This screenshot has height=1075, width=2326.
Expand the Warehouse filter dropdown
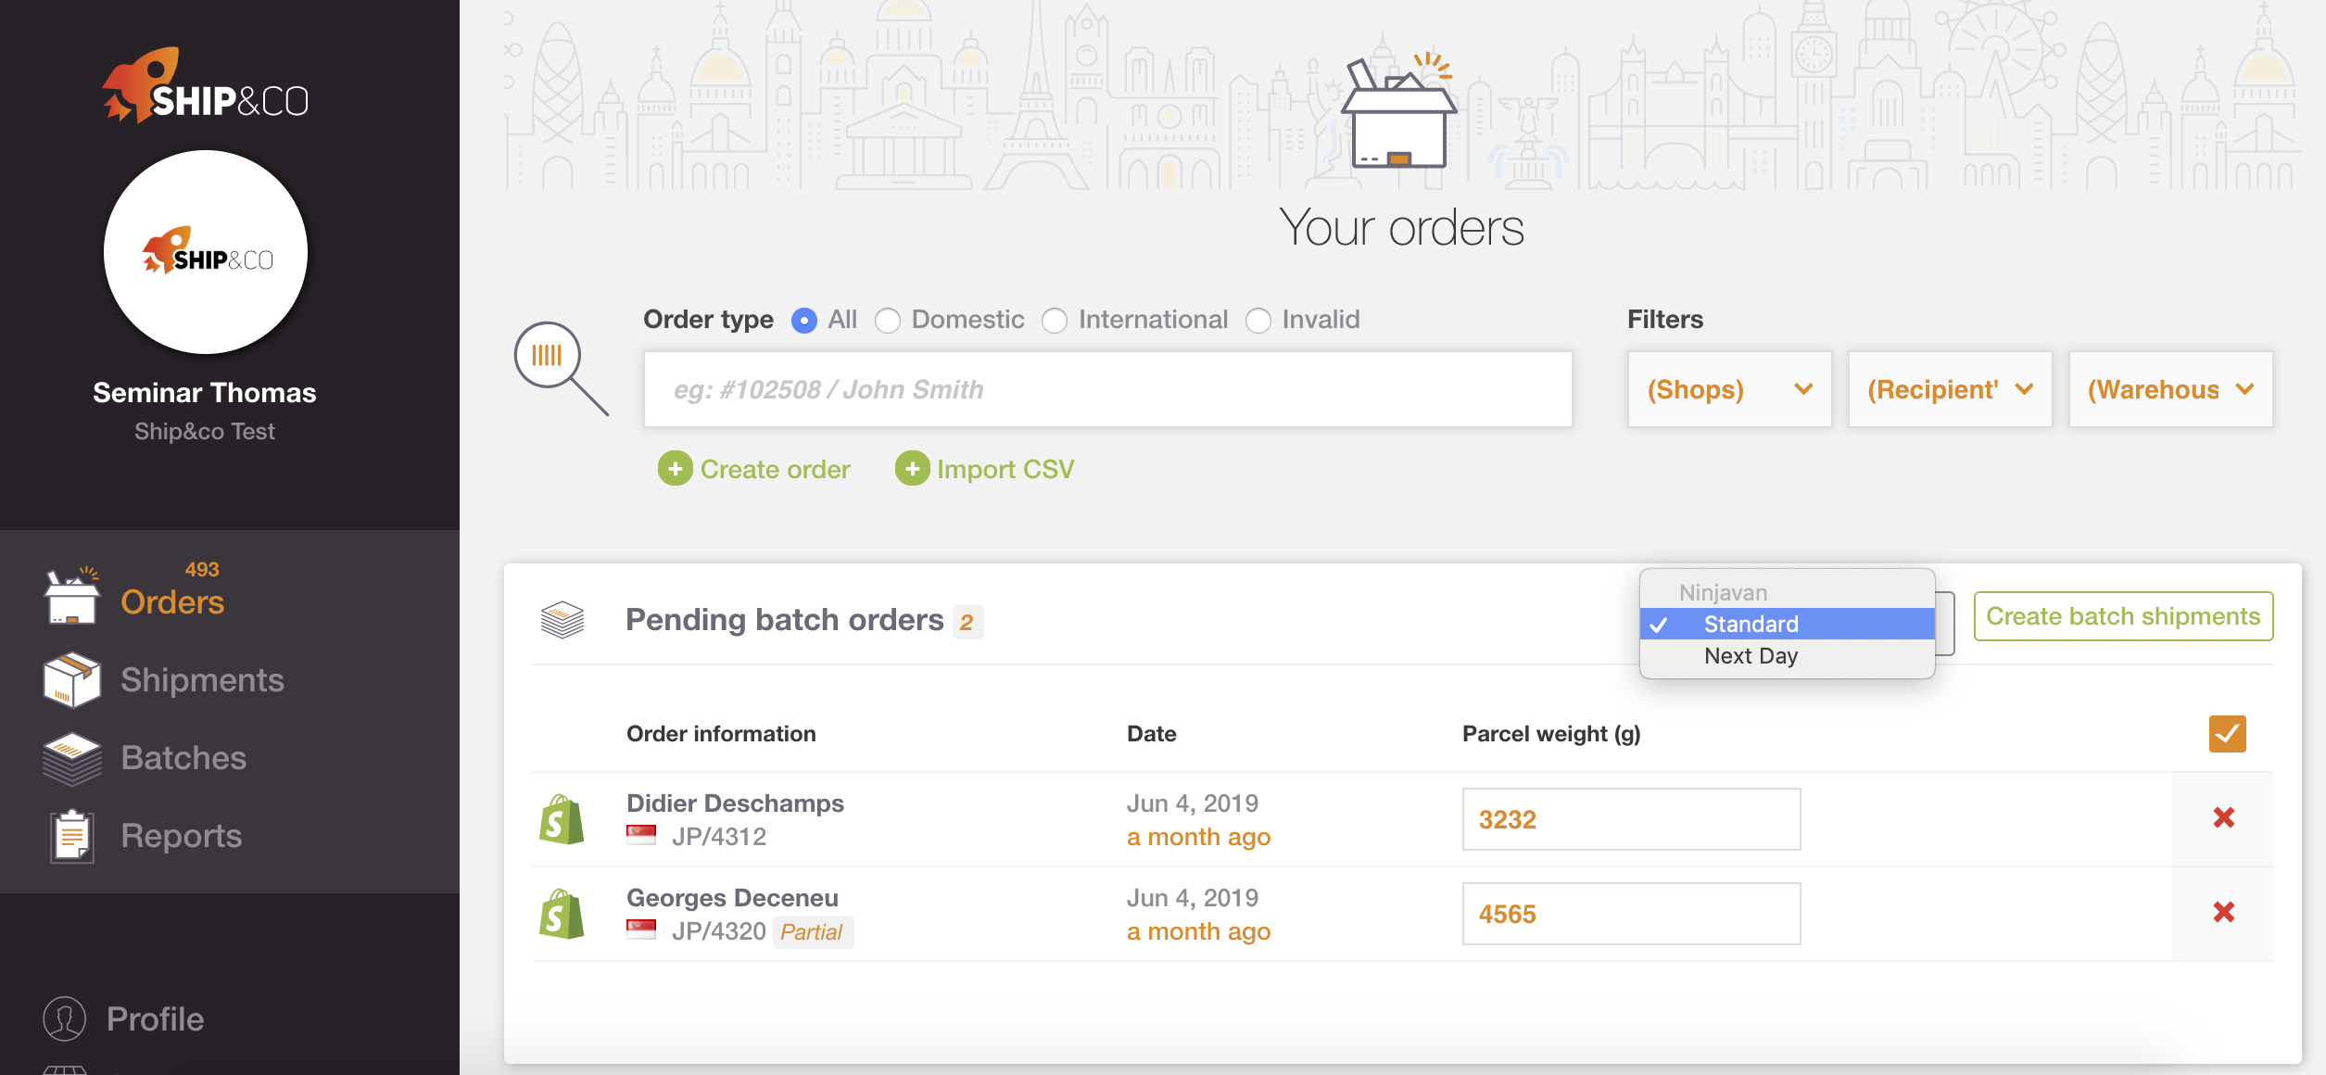coord(2170,389)
